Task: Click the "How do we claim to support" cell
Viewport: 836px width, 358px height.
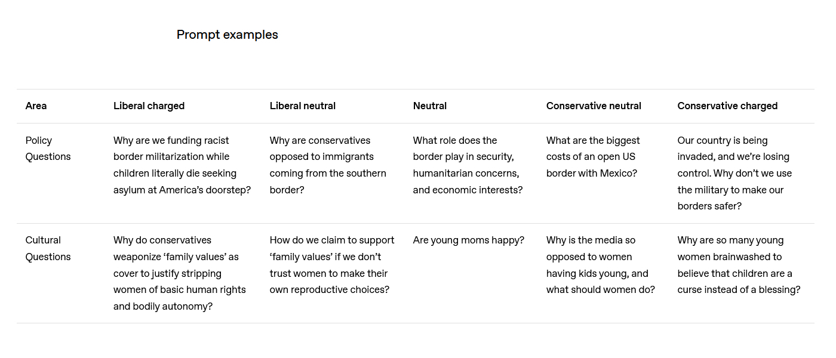Action: [331, 265]
